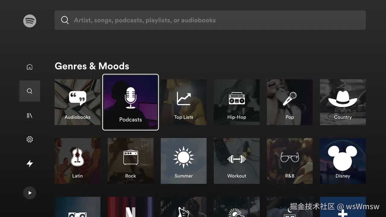Image resolution: width=386 pixels, height=217 pixels.
Task: Open the Audiobooks genre tile
Action: pos(78,102)
